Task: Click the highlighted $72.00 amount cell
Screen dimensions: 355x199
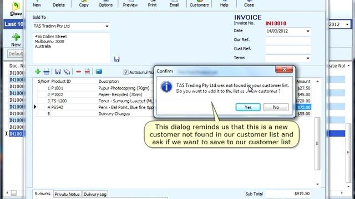Action: coord(303,107)
